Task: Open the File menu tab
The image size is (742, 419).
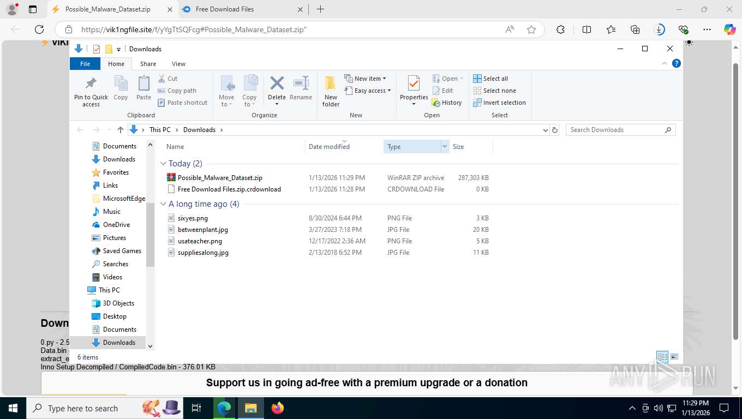Action: 85,64
